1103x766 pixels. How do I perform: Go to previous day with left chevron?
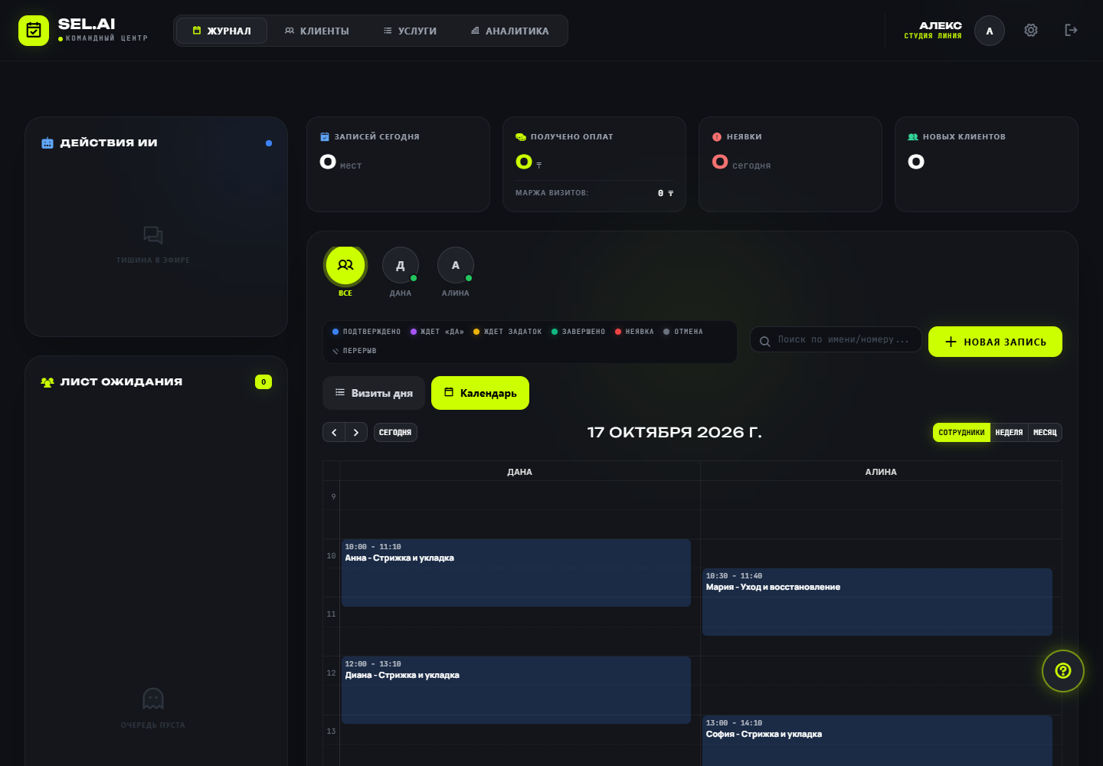click(334, 433)
